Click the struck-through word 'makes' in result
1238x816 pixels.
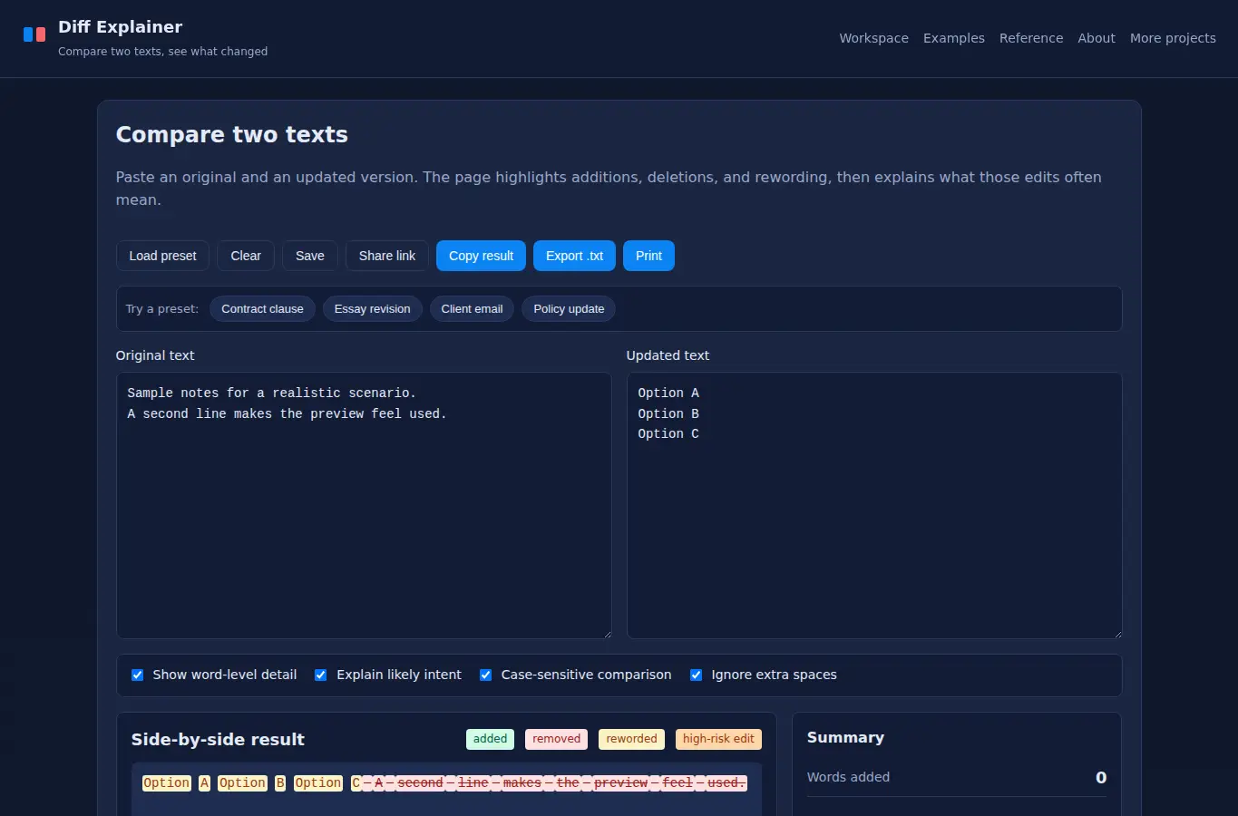[522, 782]
